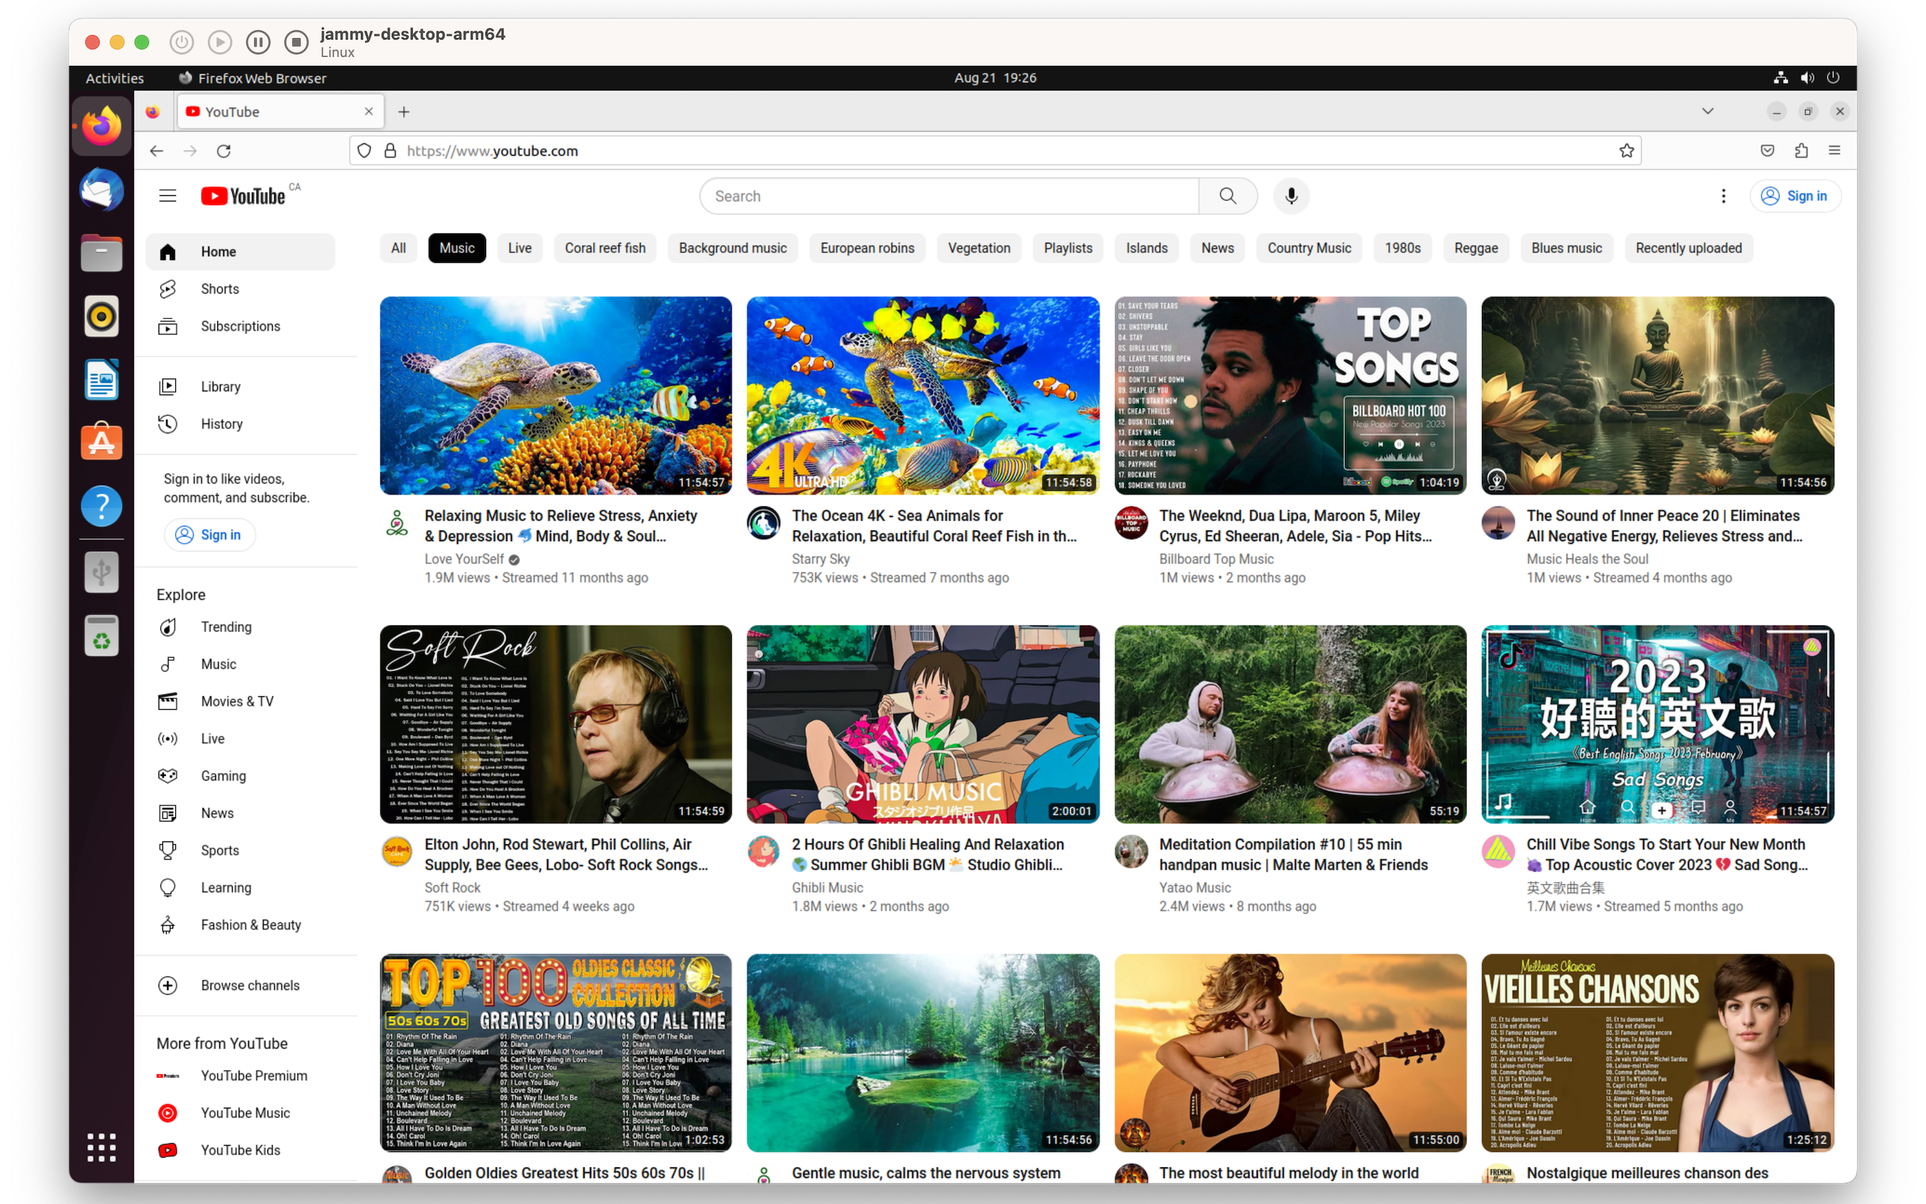Open Library in sidebar
The width and height of the screenshot is (1926, 1204).
[x=239, y=386]
